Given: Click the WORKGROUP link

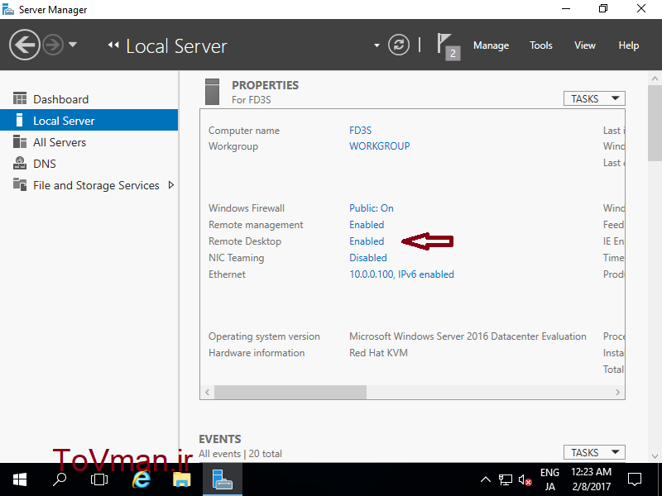Looking at the screenshot, I should [x=379, y=146].
